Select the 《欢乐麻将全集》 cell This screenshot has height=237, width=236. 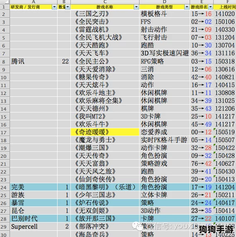[105, 101]
